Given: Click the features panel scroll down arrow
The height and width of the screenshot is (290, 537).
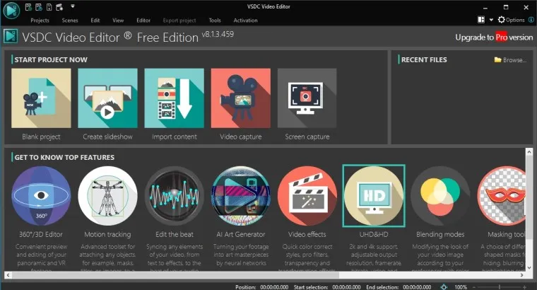Looking at the screenshot, I should coord(529,267).
